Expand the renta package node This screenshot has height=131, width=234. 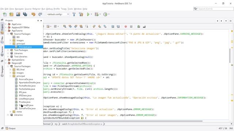[x=10, y=112]
